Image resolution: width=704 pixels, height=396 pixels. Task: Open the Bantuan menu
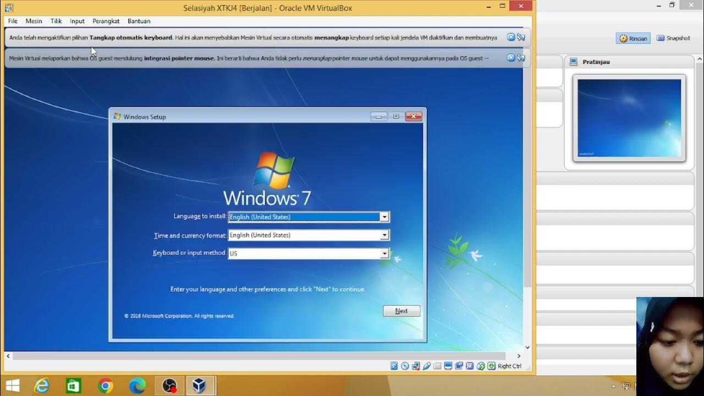tap(139, 21)
